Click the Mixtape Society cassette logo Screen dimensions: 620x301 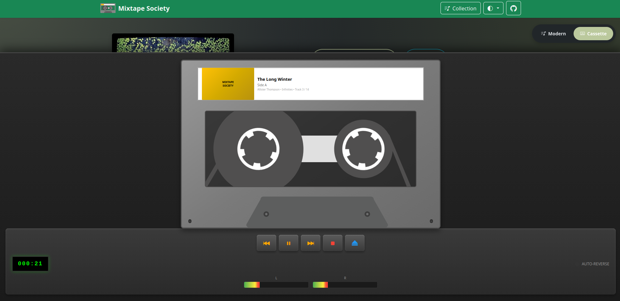click(x=108, y=8)
